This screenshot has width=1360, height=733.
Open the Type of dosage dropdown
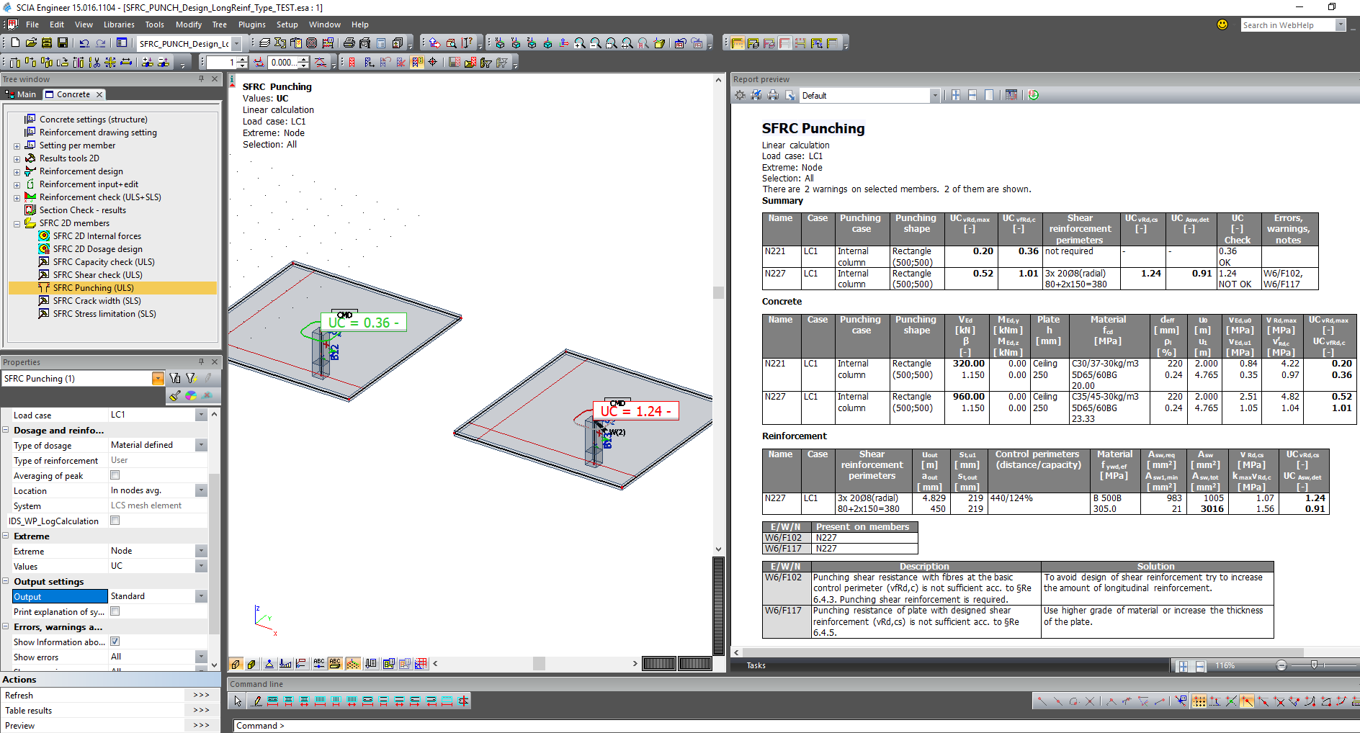pyautogui.click(x=201, y=445)
